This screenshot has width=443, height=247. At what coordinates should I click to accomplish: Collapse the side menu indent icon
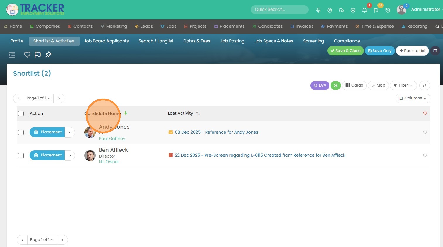[12, 55]
